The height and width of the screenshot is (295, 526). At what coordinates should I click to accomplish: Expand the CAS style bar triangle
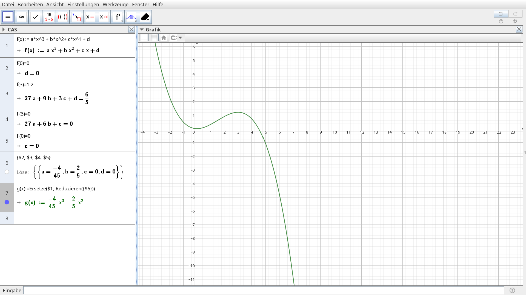4,29
